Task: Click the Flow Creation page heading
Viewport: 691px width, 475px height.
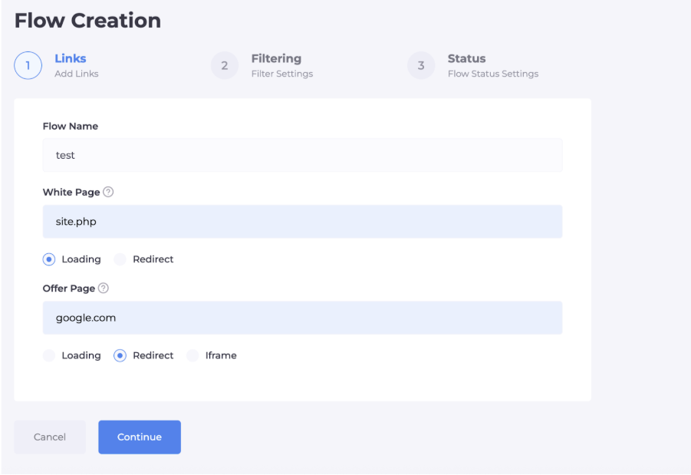Action: pos(87,21)
